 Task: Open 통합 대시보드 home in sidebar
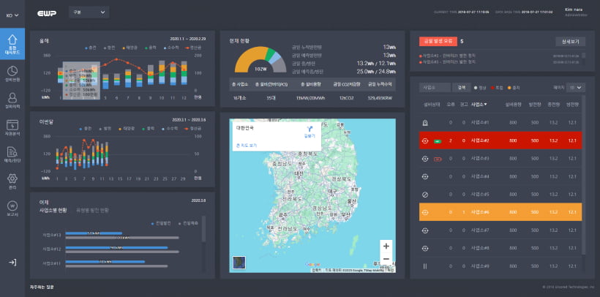click(12, 44)
